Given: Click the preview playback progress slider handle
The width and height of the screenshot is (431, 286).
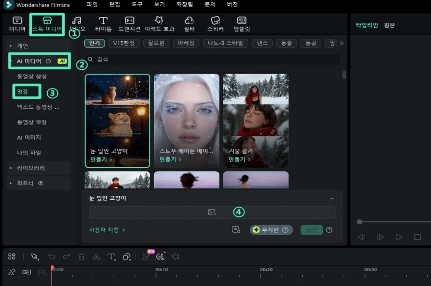Looking at the screenshot, I should [x=359, y=222].
